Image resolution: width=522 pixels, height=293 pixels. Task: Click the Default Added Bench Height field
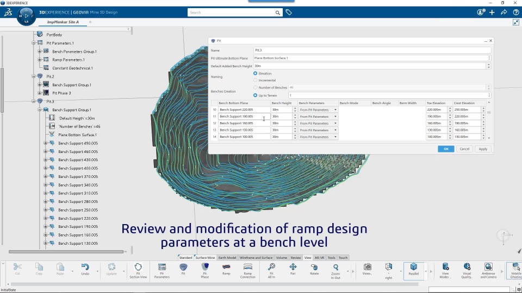point(370,66)
